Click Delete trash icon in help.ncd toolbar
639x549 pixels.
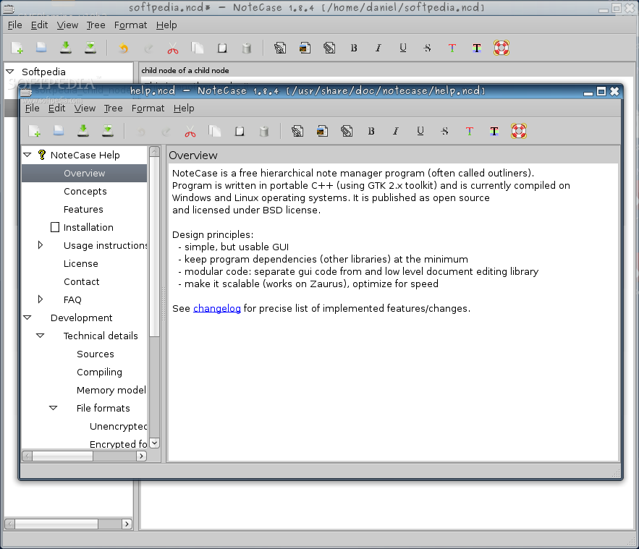pyautogui.click(x=264, y=131)
